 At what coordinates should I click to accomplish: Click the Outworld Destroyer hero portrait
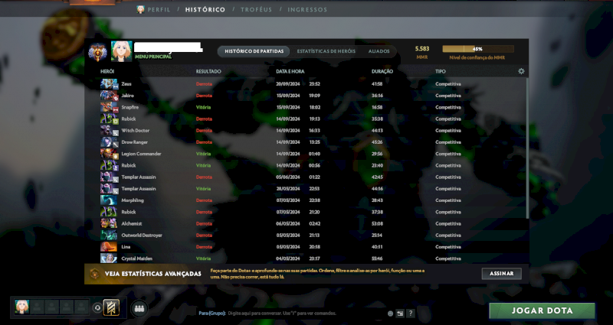109,236
